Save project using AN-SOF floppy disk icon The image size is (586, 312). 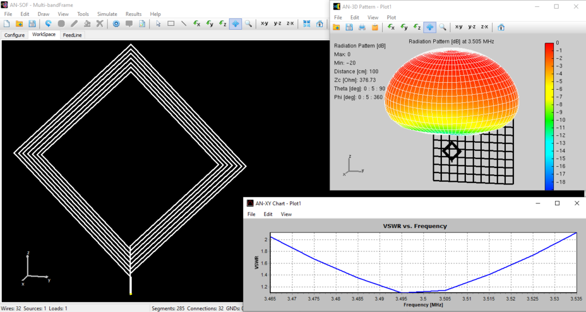pyautogui.click(x=32, y=23)
